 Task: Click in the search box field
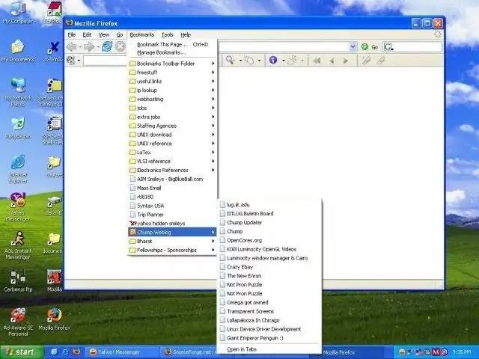418,47
